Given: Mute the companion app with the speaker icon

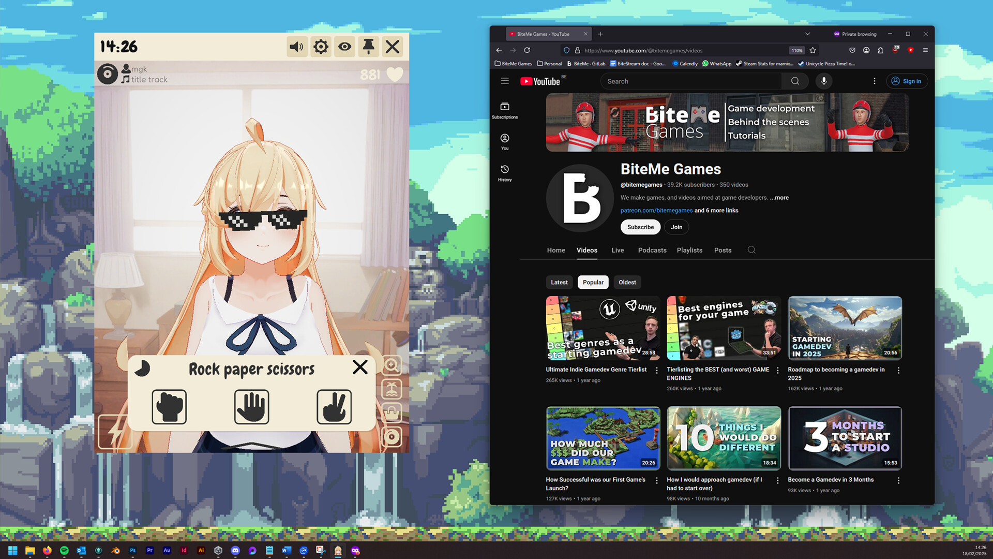Looking at the screenshot, I should click(297, 47).
